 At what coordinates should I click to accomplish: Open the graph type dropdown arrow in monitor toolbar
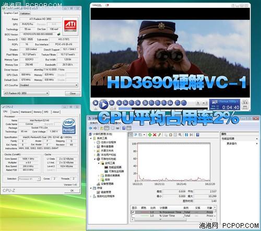tap(144, 135)
